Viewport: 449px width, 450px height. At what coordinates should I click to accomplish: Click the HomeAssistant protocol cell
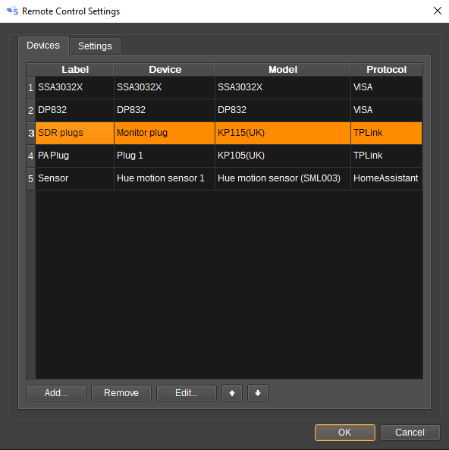point(386,178)
